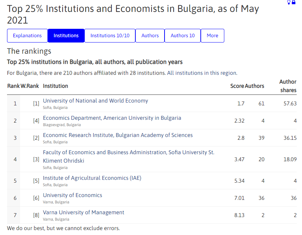Open the All institutions in this region link

[202, 73]
